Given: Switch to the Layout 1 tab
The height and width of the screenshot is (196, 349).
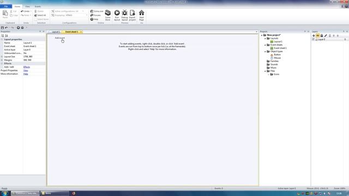Looking at the screenshot, I should tap(55, 32).
